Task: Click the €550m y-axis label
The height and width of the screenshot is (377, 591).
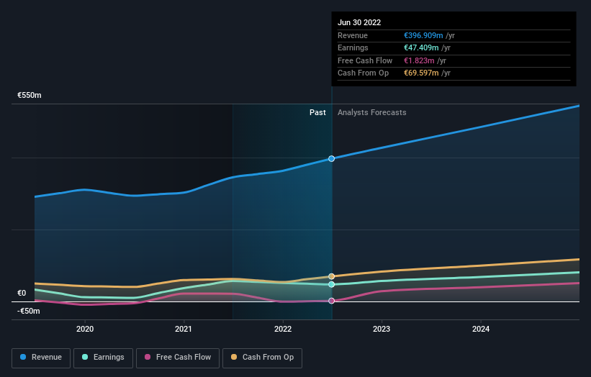Action: coord(30,95)
